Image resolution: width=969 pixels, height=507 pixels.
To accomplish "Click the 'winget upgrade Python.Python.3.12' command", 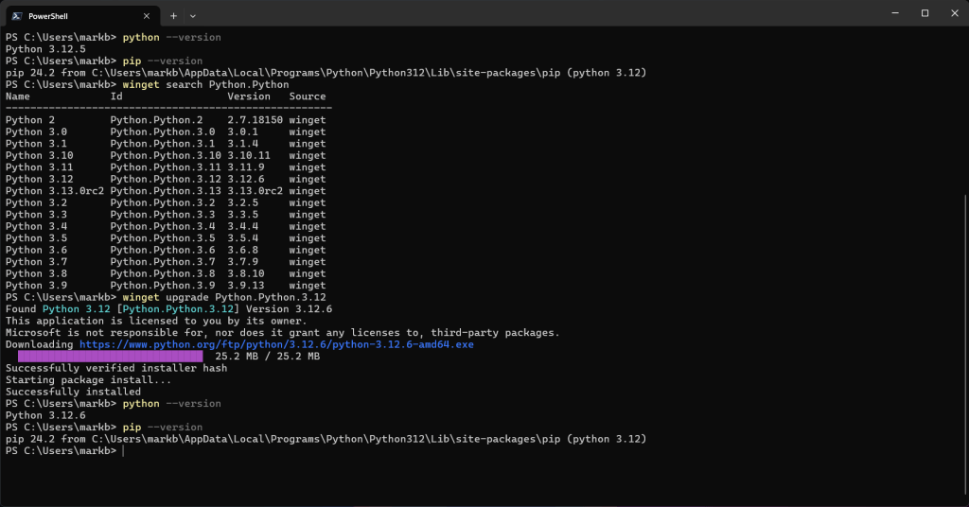I will pos(223,297).
